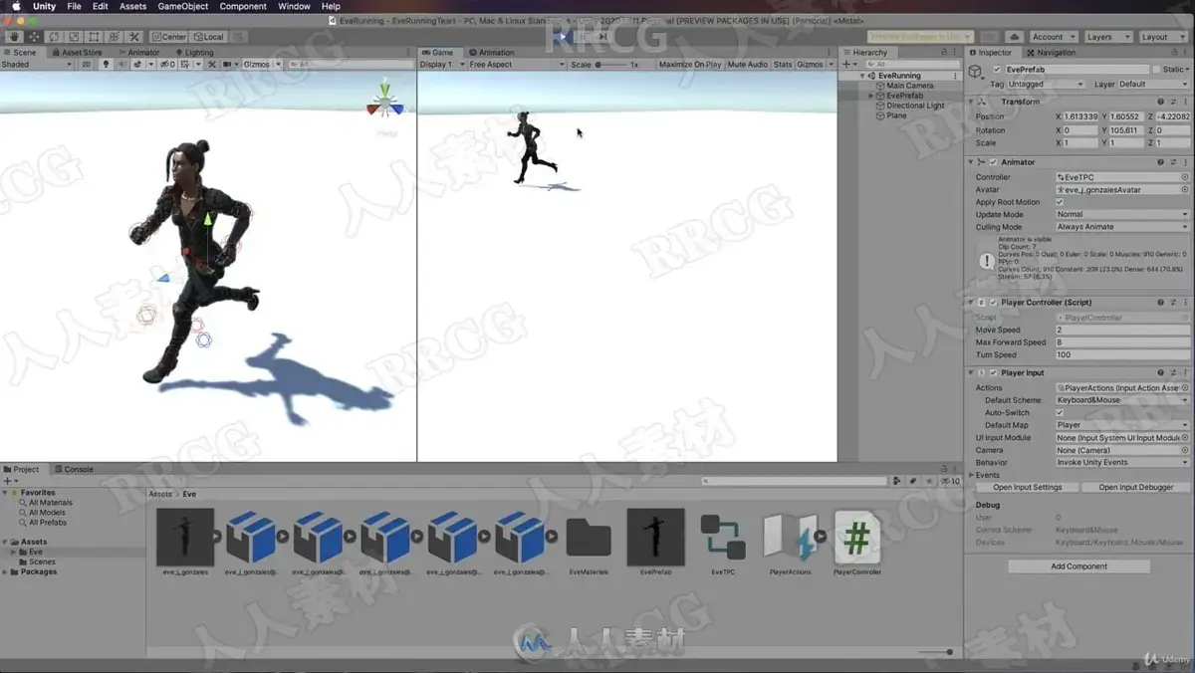1195x673 pixels.
Task: Adjust the Game view Scale slider
Action: click(x=610, y=64)
